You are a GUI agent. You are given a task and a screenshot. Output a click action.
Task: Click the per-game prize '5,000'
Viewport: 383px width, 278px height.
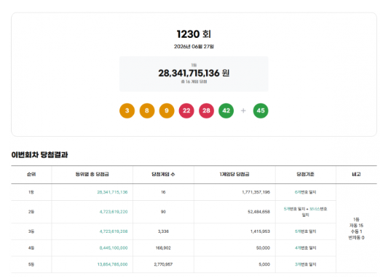tap(264, 264)
